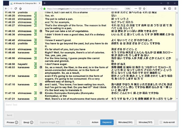Click the address bar URL

[x=83, y=9]
